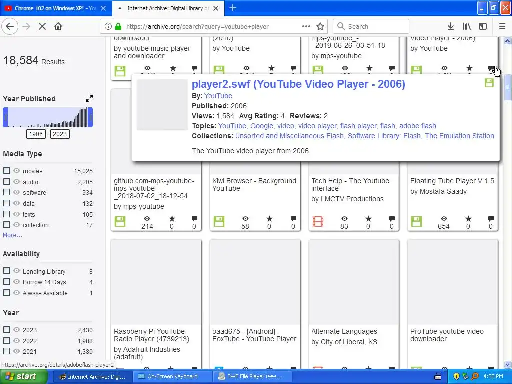Switch to Internet Archive taskbar item
This screenshot has width=512, height=384.
[92, 377]
